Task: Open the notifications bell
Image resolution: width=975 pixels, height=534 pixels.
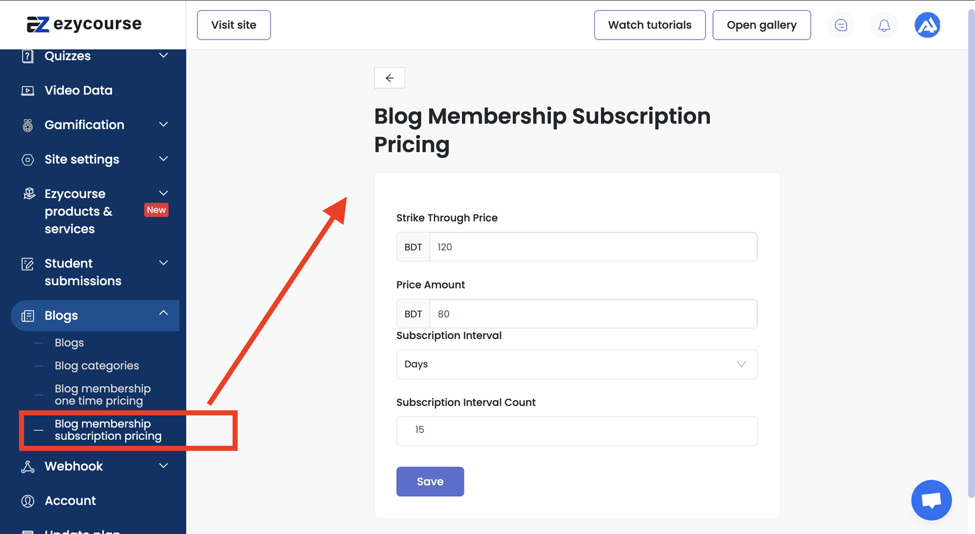Action: click(884, 25)
